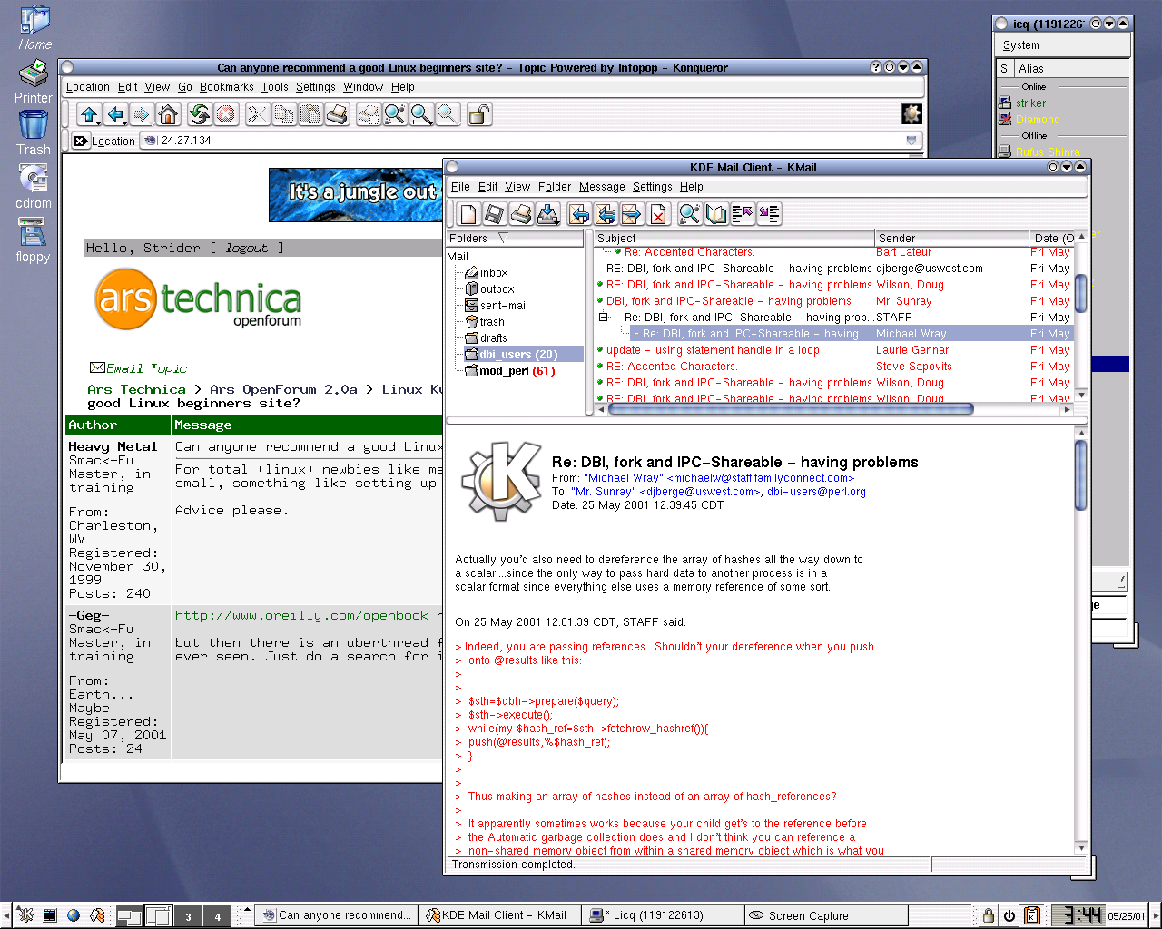The height and width of the screenshot is (929, 1162).
Task: Stop loading with red Stop icon
Action: coord(226,114)
